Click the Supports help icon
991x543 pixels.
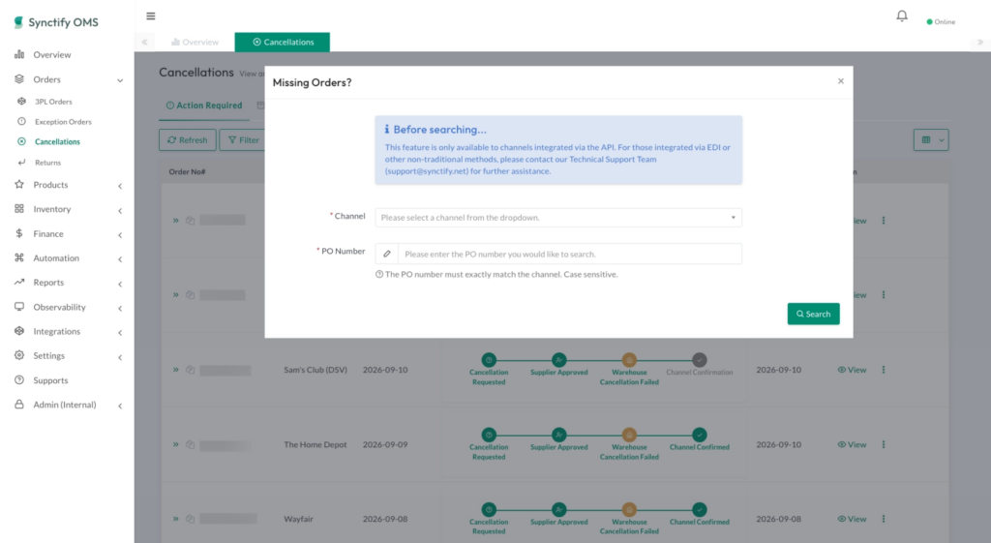[19, 380]
